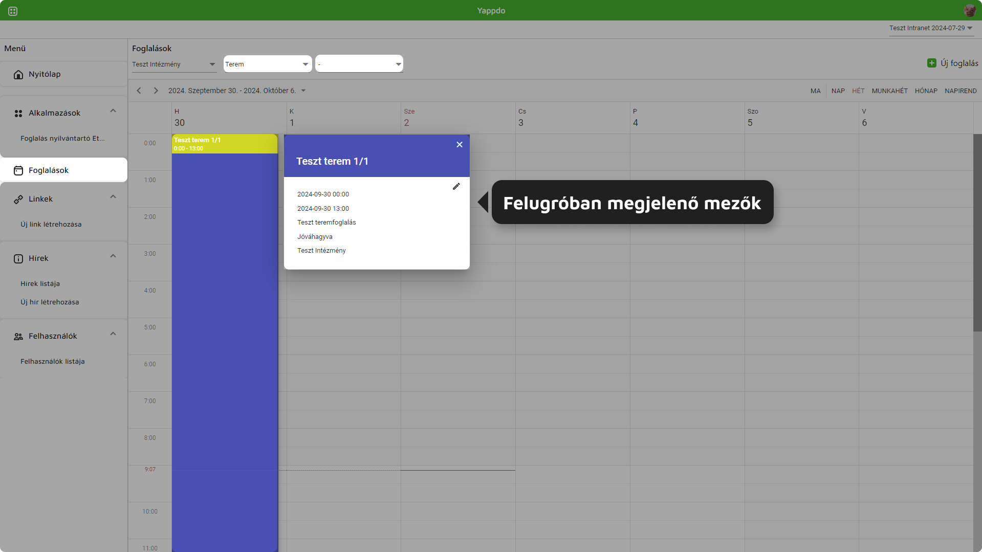Click the popup end date 2024-09-30 13:00

[x=323, y=209]
